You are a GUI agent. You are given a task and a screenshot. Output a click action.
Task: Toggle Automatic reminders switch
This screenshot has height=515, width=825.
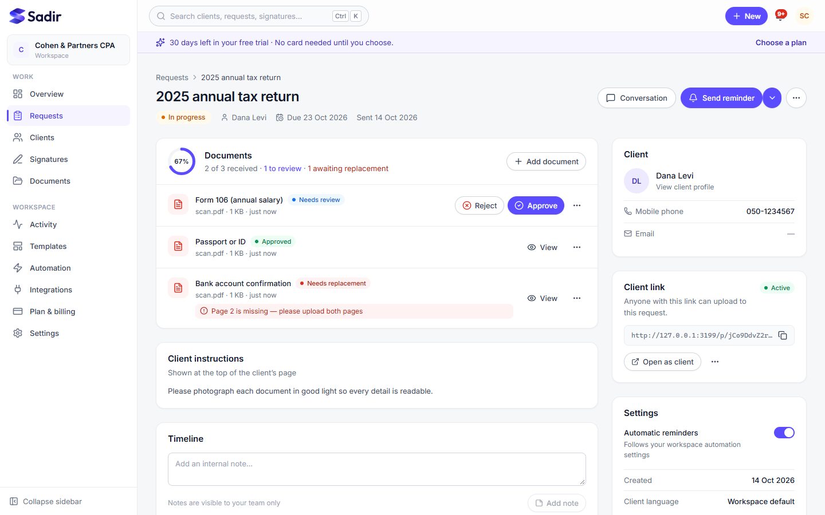tap(784, 433)
